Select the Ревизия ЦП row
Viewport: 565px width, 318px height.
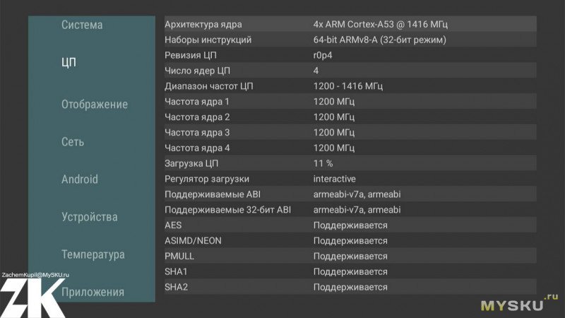point(350,55)
